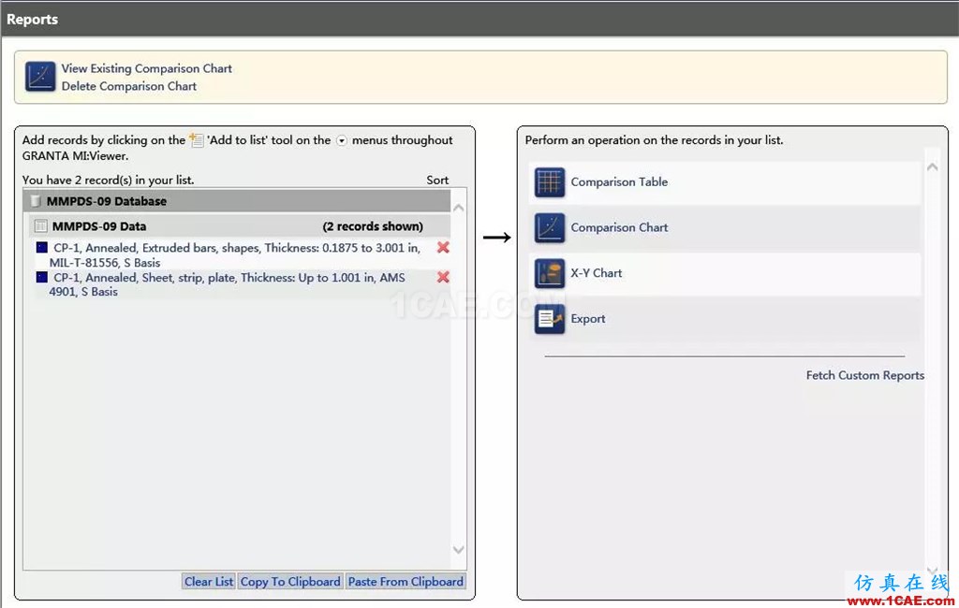Click the MMPDS-09 Data table icon
This screenshot has height=608, width=959.
click(41, 226)
